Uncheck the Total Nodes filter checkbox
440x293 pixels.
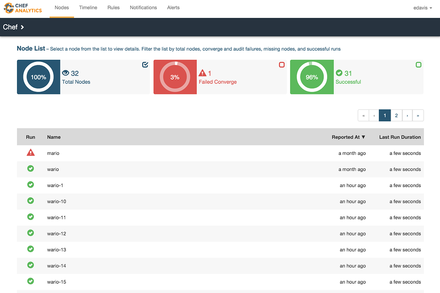145,65
